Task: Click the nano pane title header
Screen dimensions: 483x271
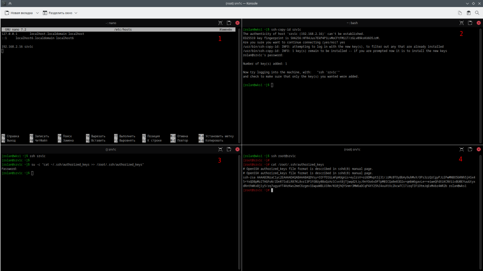Action: [x=111, y=23]
